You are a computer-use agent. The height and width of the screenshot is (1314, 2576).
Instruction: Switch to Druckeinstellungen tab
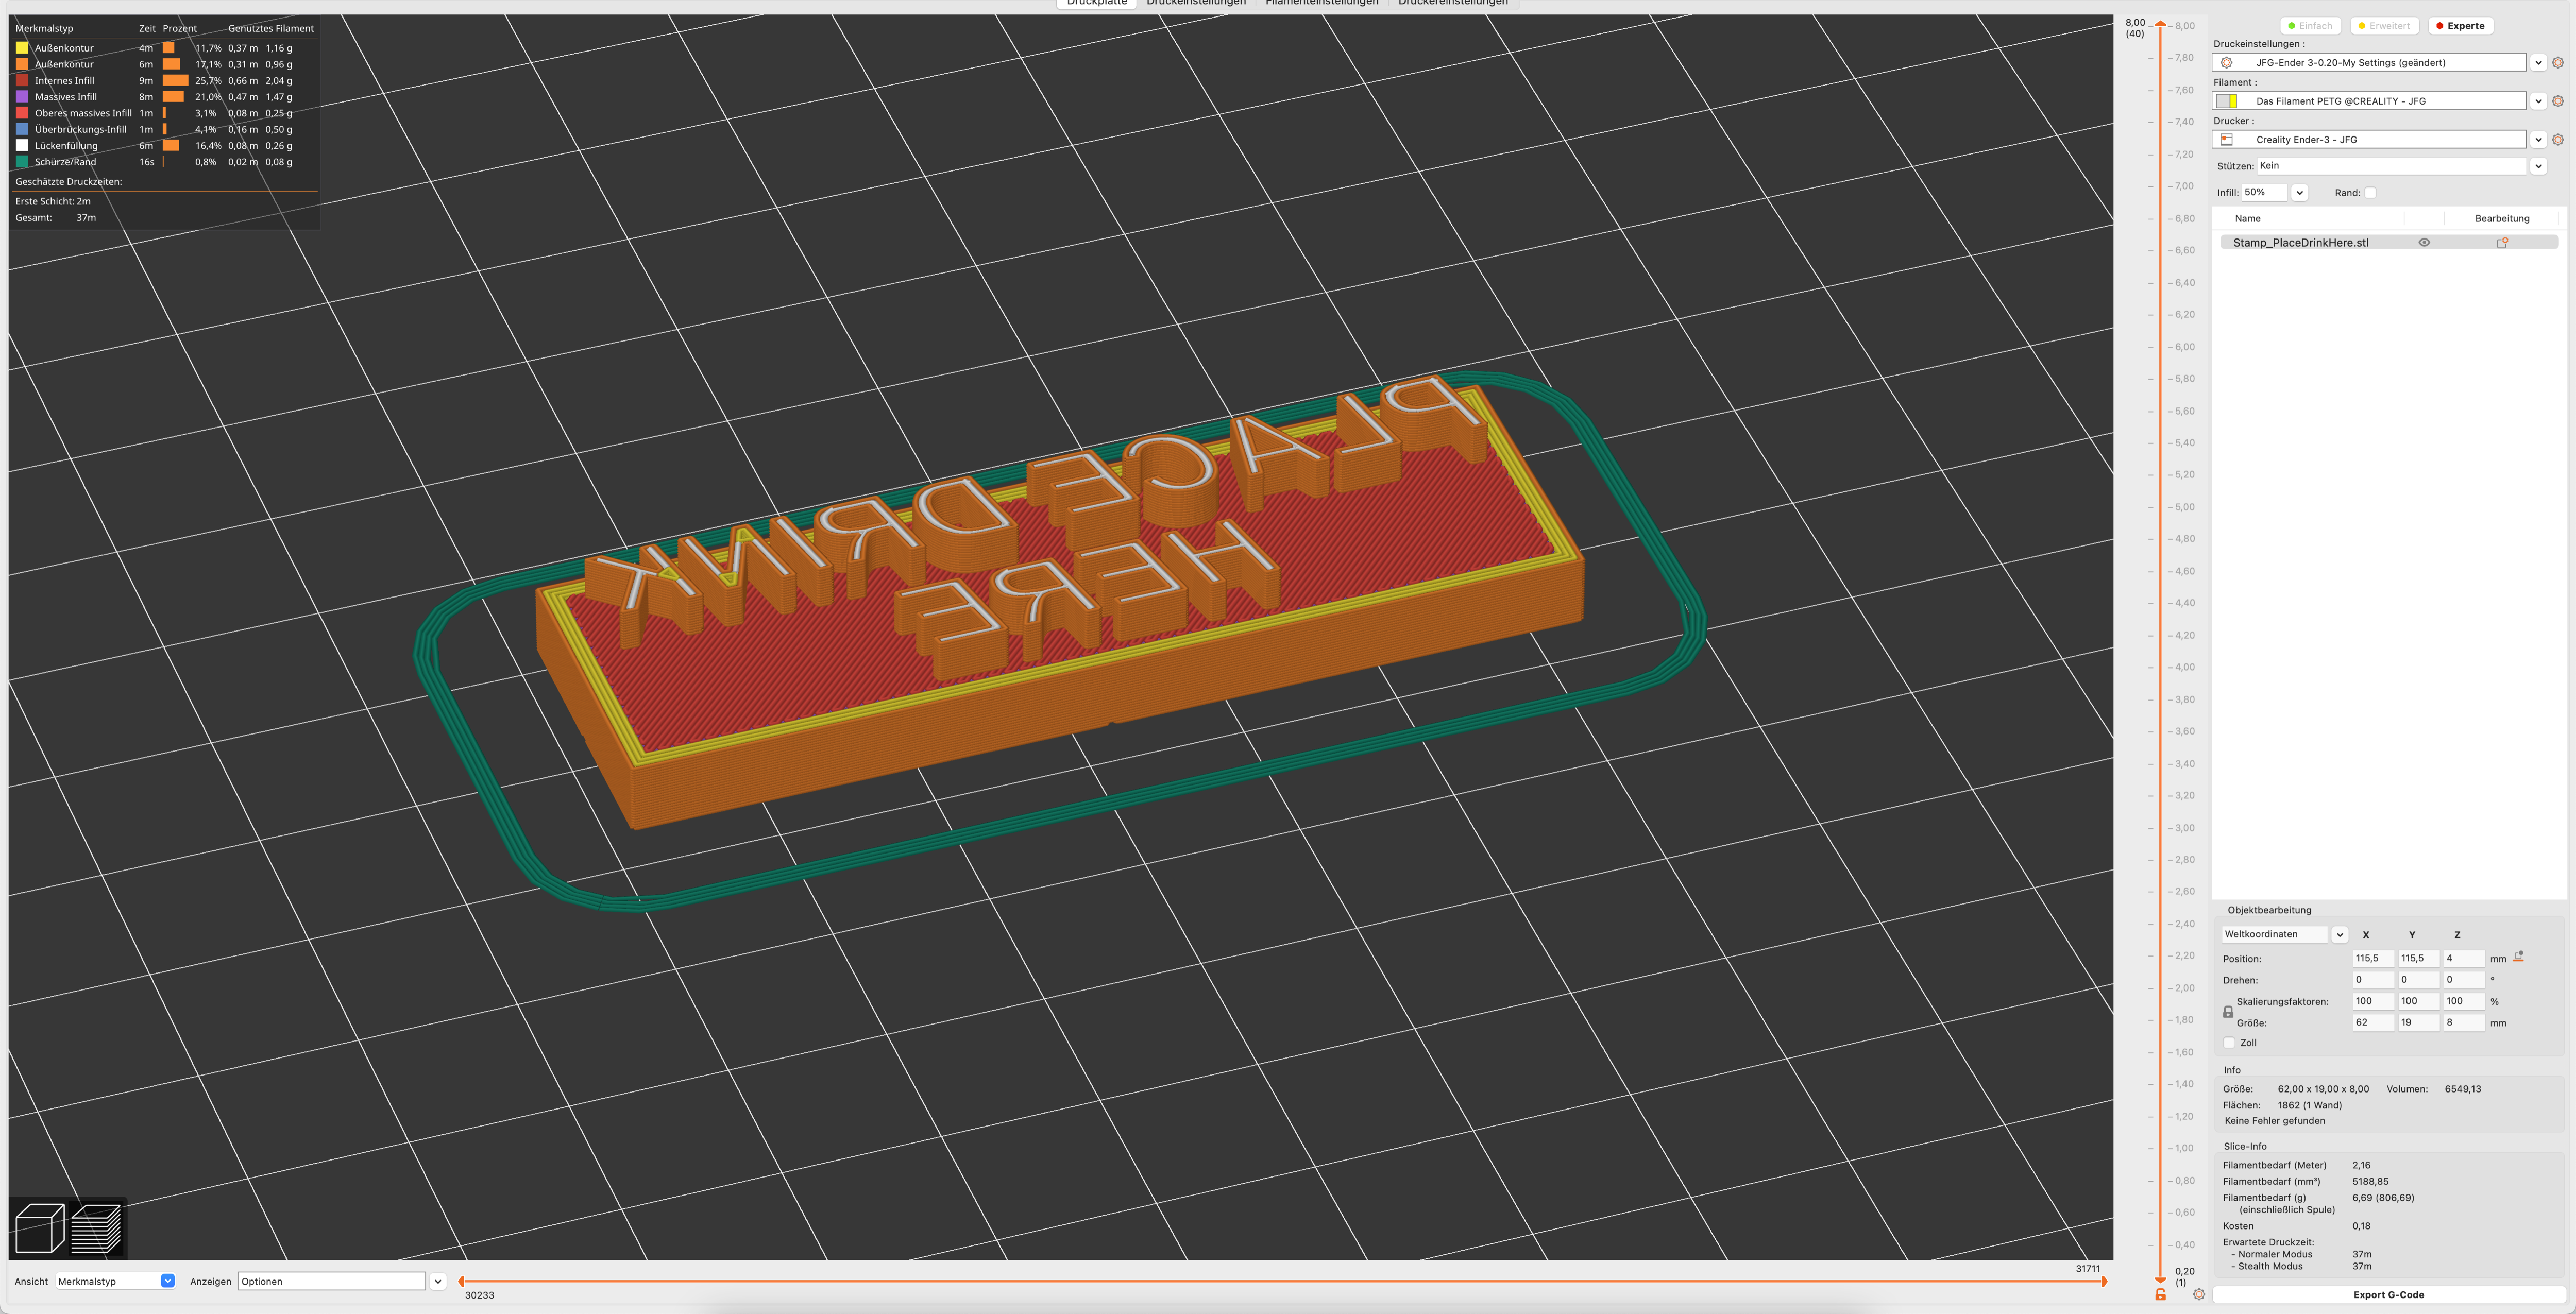pos(1196,3)
